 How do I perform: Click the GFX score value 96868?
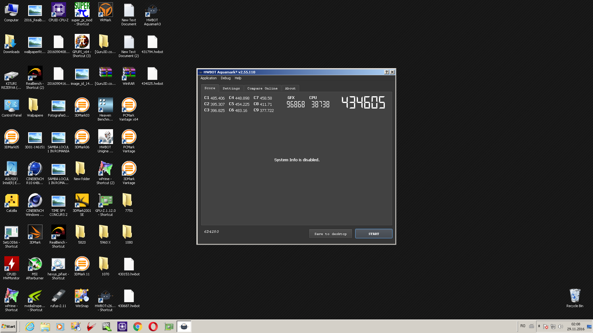tap(296, 105)
